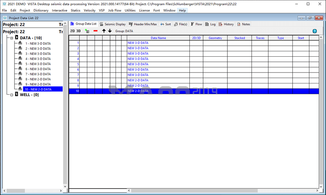The height and width of the screenshot is (195, 326).
Task: Open the Log tab
Action: (210, 24)
